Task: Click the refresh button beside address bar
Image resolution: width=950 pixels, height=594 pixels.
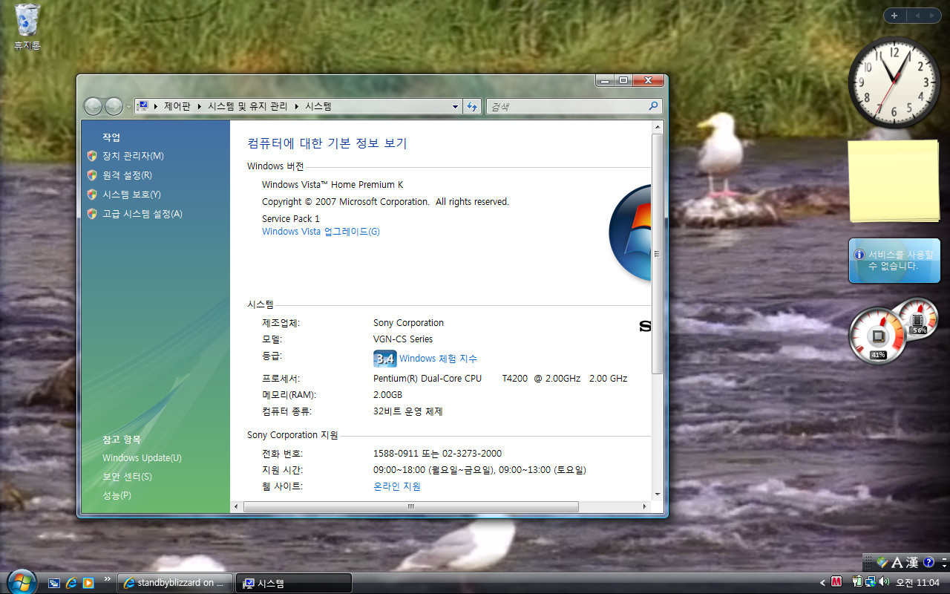Action: (x=472, y=106)
